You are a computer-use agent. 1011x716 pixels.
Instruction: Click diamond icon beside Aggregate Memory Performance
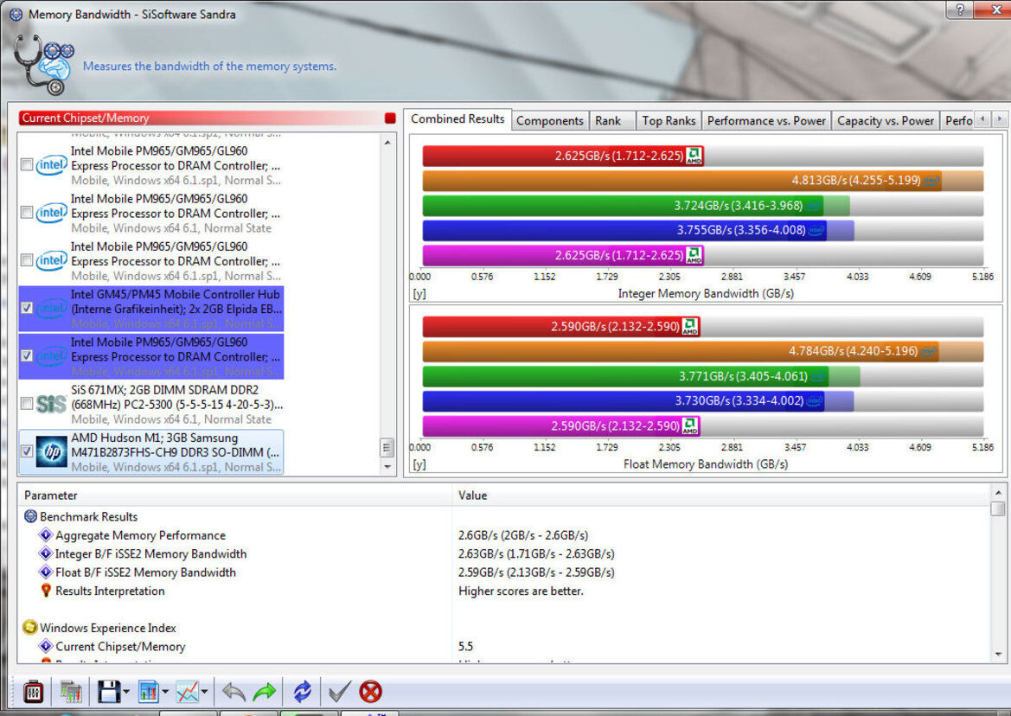46,535
